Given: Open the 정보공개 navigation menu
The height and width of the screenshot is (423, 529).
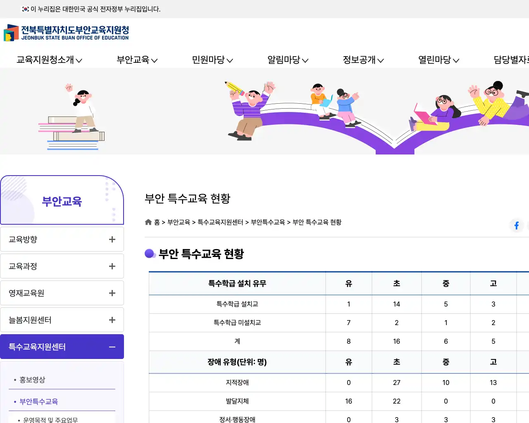Looking at the screenshot, I should point(363,60).
